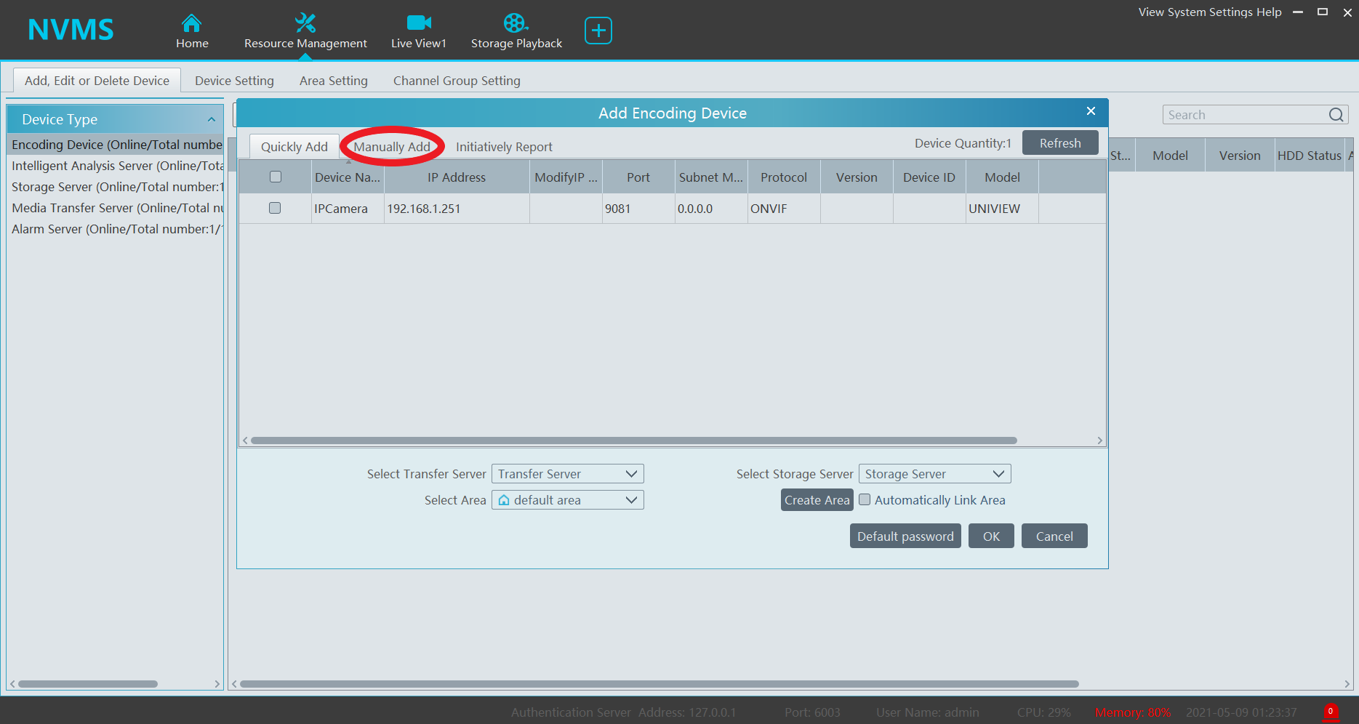
Task: Click the Default password button
Action: tap(905, 536)
